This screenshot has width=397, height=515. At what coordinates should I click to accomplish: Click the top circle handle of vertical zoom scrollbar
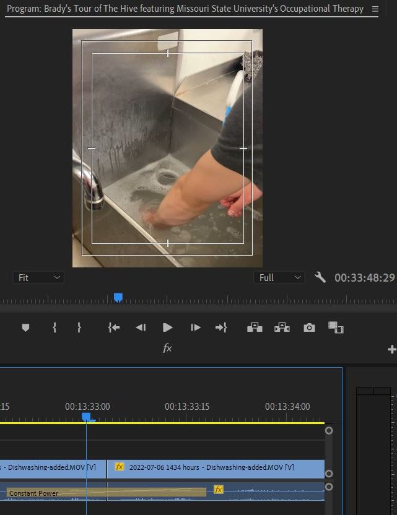[x=329, y=431]
